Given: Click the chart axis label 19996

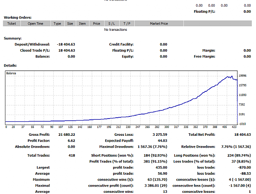Looking at the screenshot, I should click(242, 75).
